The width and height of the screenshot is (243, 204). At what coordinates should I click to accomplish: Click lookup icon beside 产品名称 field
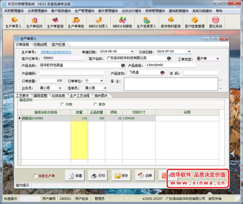point(123,65)
